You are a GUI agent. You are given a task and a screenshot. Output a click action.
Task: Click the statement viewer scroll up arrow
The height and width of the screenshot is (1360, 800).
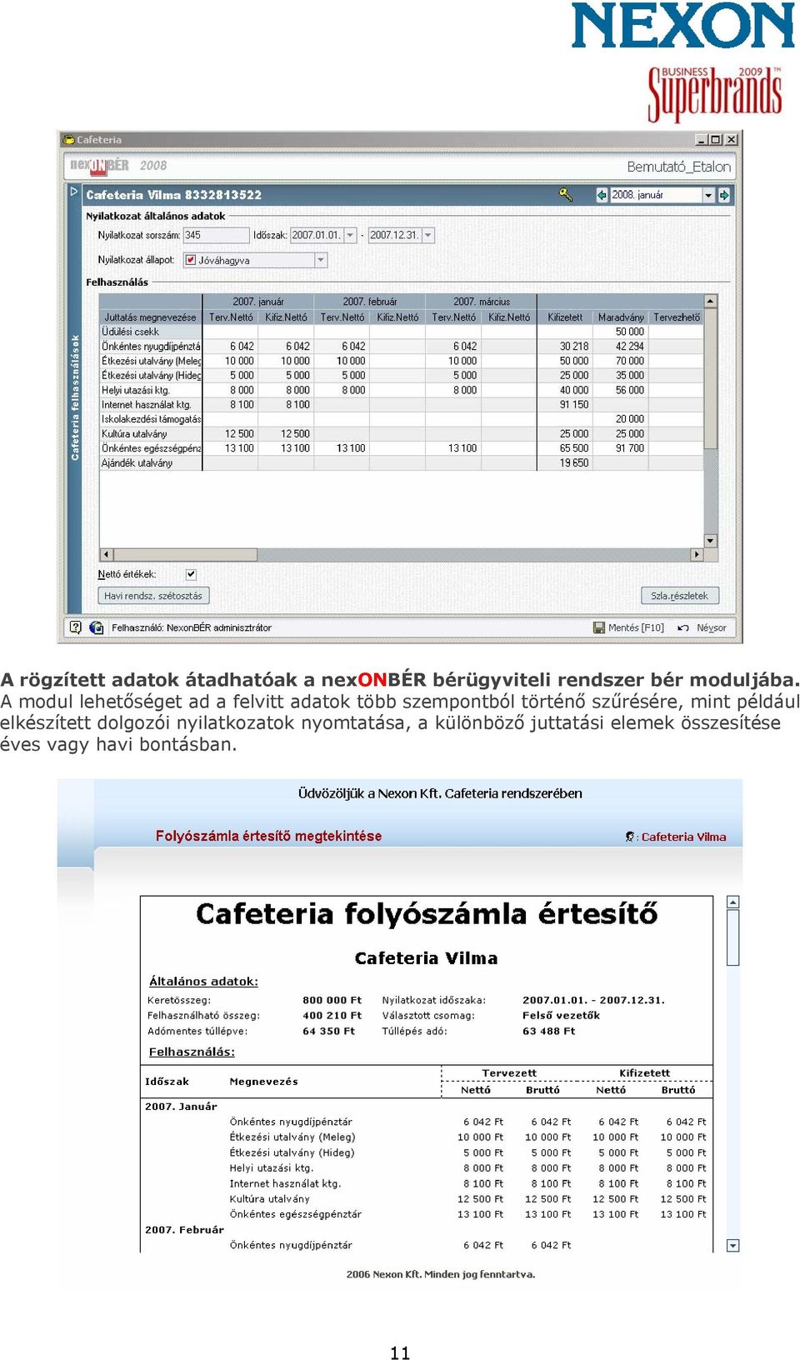[733, 902]
